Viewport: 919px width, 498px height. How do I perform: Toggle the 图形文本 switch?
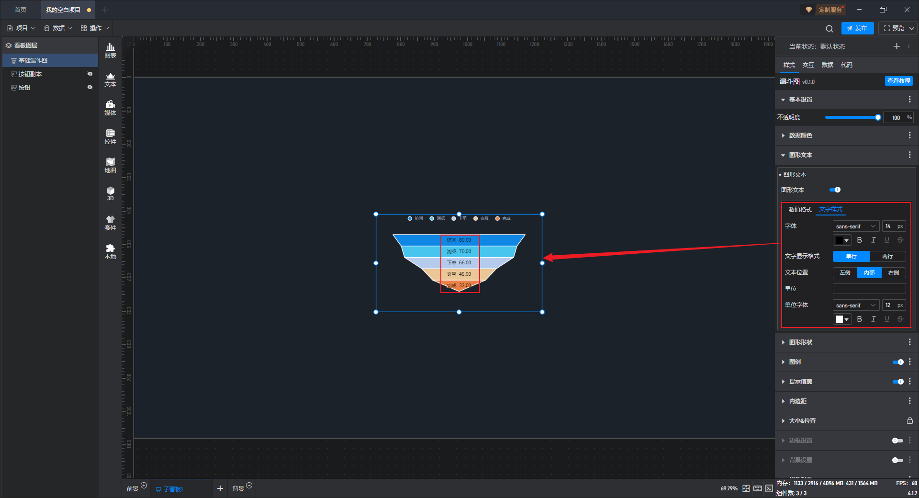tap(835, 190)
